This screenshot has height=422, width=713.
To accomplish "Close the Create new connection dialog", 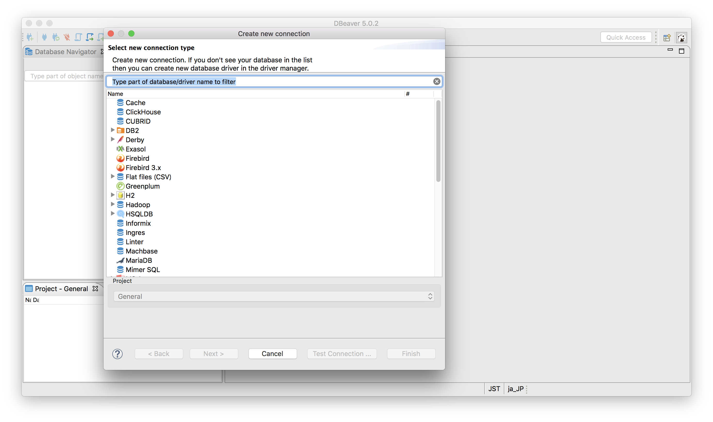I will pyautogui.click(x=111, y=33).
